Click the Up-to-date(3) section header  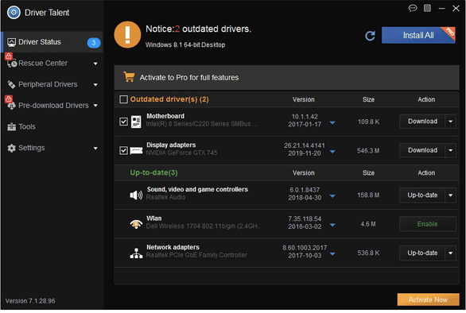tap(153, 173)
